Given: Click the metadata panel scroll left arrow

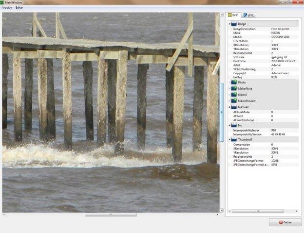Looking at the screenshot, I should 230,211.
